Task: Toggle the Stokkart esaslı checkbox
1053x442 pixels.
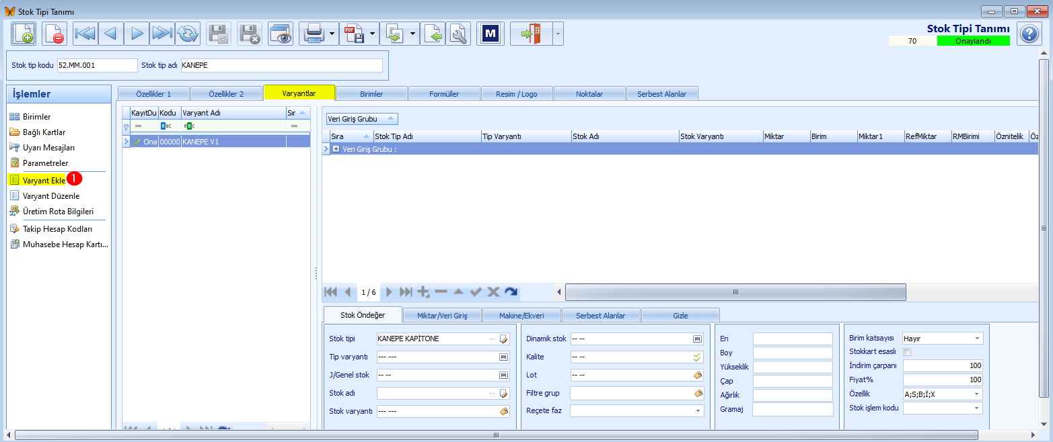Action: point(907,352)
